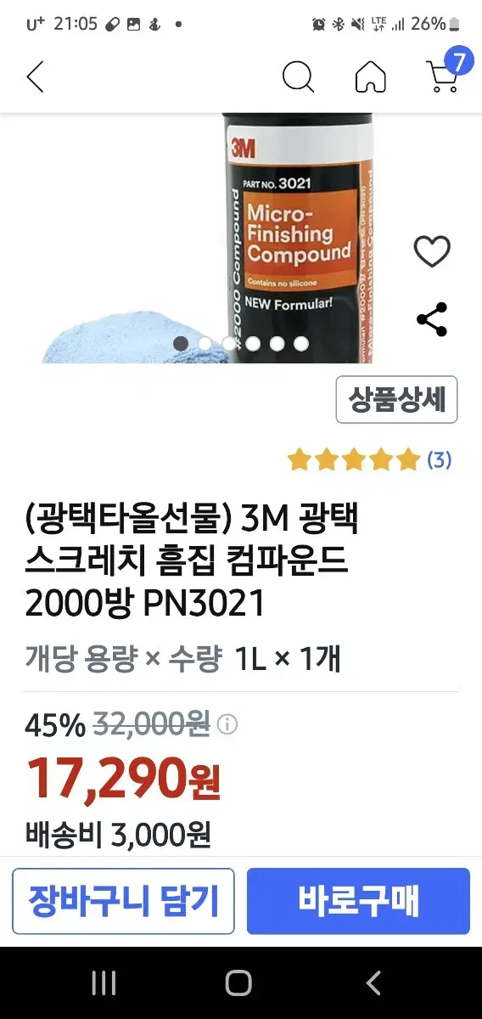Screen dimensions: 482x1019
Task: Toggle the heart wishlist icon
Action: click(432, 251)
